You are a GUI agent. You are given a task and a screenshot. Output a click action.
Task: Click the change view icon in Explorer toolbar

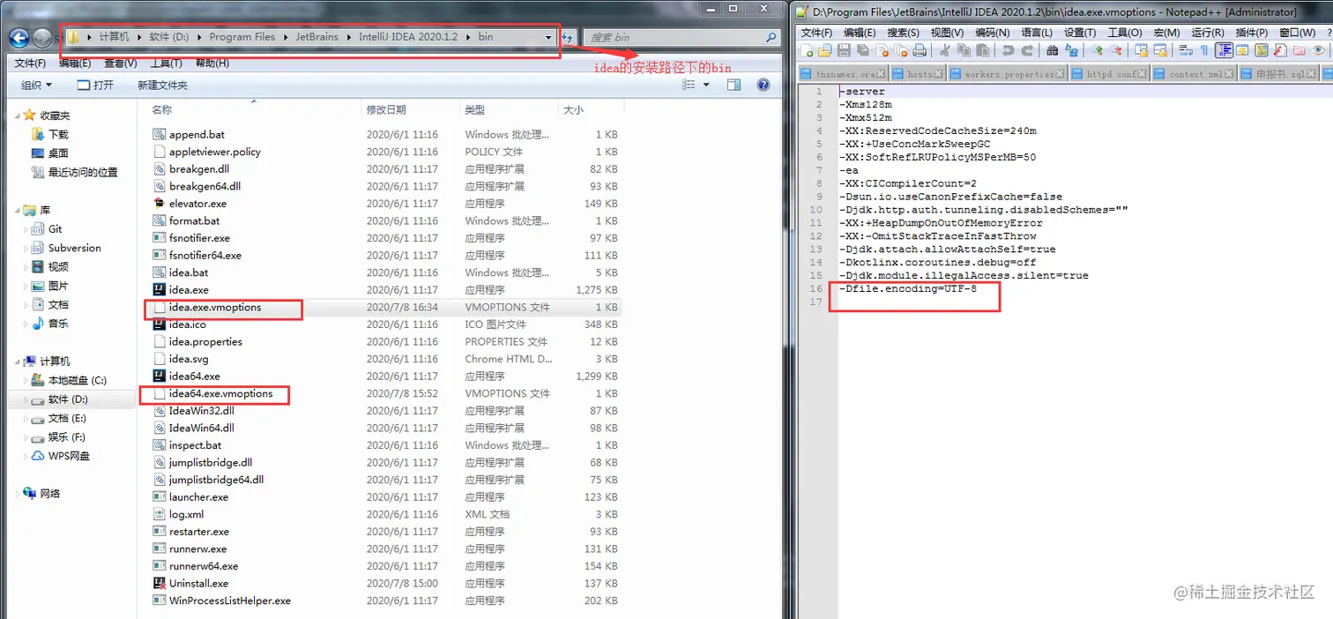689,85
